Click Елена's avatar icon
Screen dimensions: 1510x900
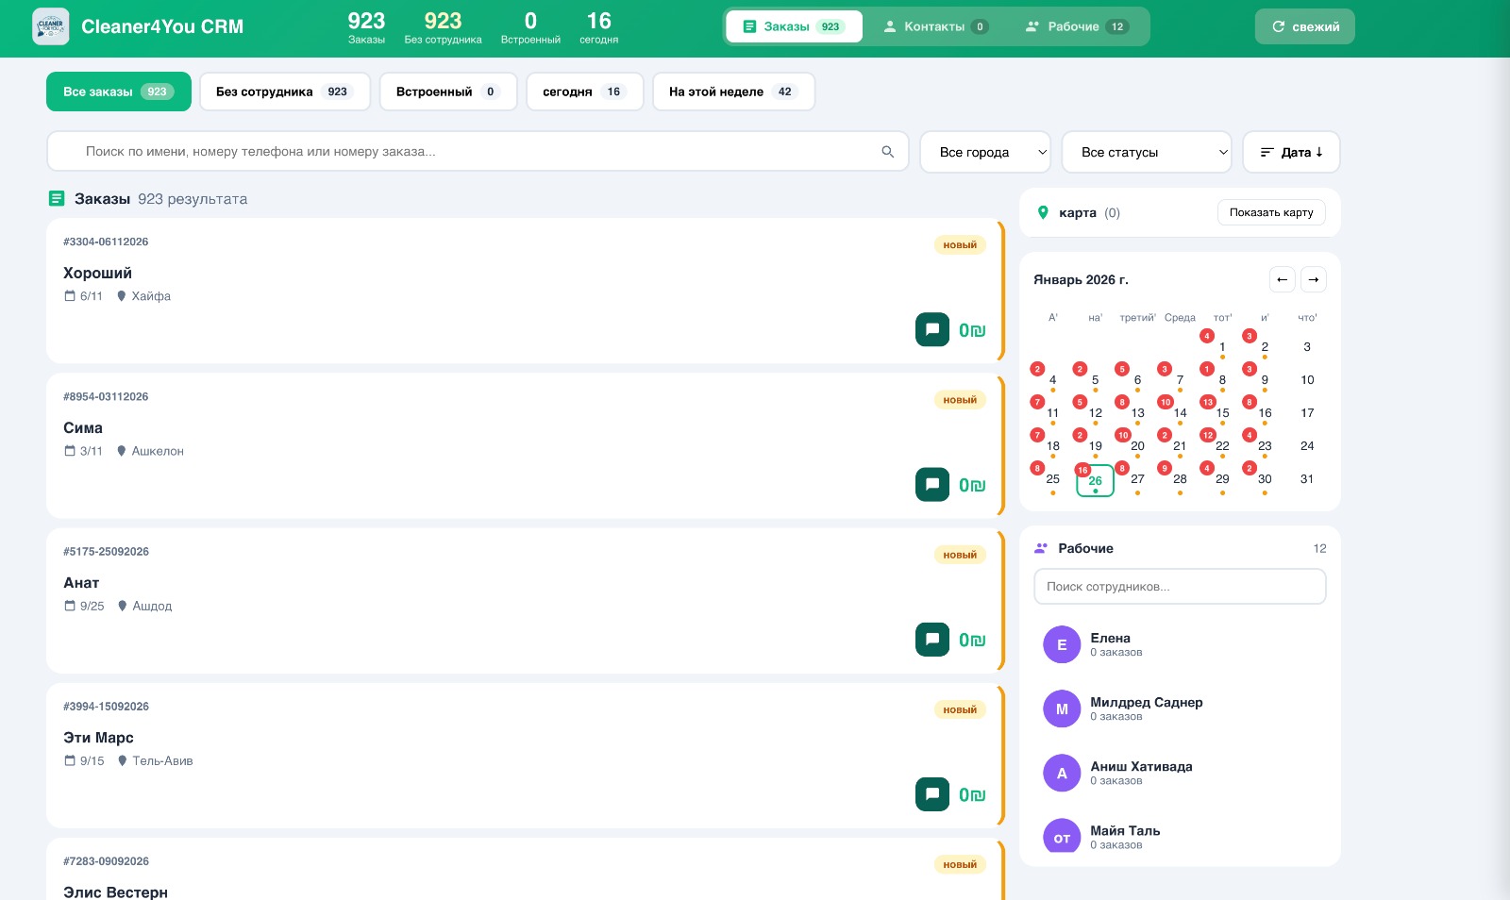coord(1062,644)
